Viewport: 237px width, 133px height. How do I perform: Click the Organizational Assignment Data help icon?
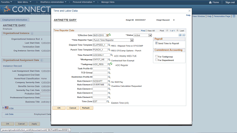42,60
